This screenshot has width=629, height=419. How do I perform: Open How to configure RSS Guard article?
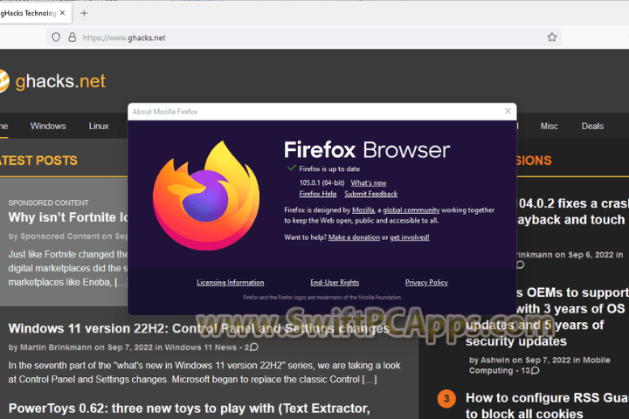(547, 405)
